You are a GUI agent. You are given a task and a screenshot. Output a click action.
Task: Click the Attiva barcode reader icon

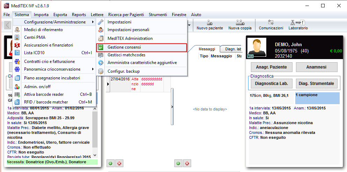pyautogui.click(x=17, y=94)
